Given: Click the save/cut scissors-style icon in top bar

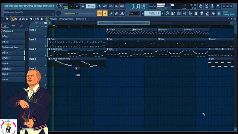Looking at the screenshot, I should [x=206, y=6].
